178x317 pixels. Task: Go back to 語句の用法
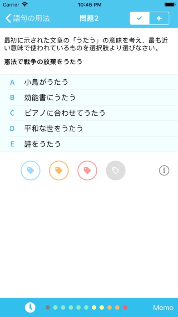27,18
